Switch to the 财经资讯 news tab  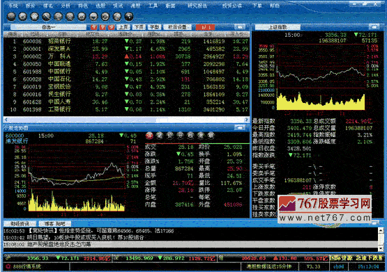20,224
